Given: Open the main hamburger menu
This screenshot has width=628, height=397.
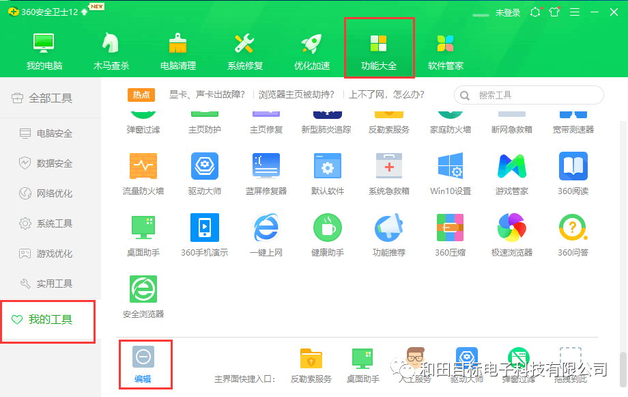Looking at the screenshot, I should tap(575, 12).
